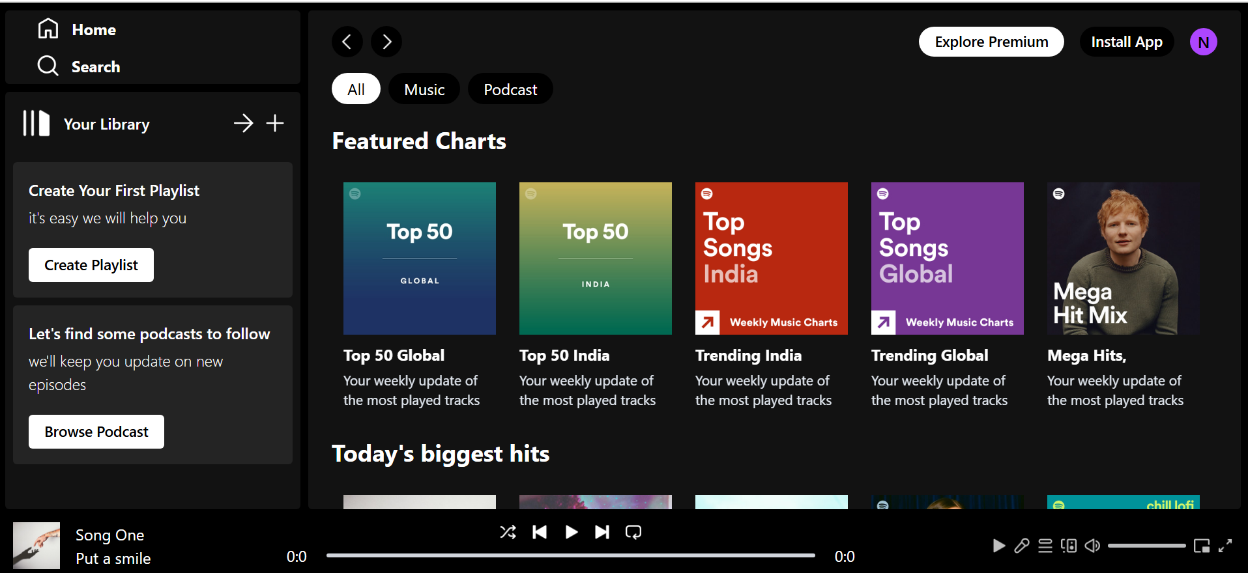
Task: Open Home from the sidebar
Action: tap(77, 29)
